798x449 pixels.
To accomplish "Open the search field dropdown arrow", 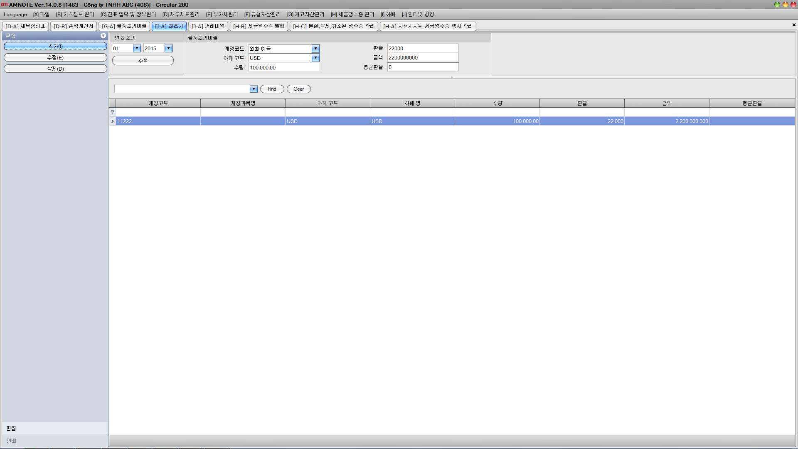I will (254, 89).
